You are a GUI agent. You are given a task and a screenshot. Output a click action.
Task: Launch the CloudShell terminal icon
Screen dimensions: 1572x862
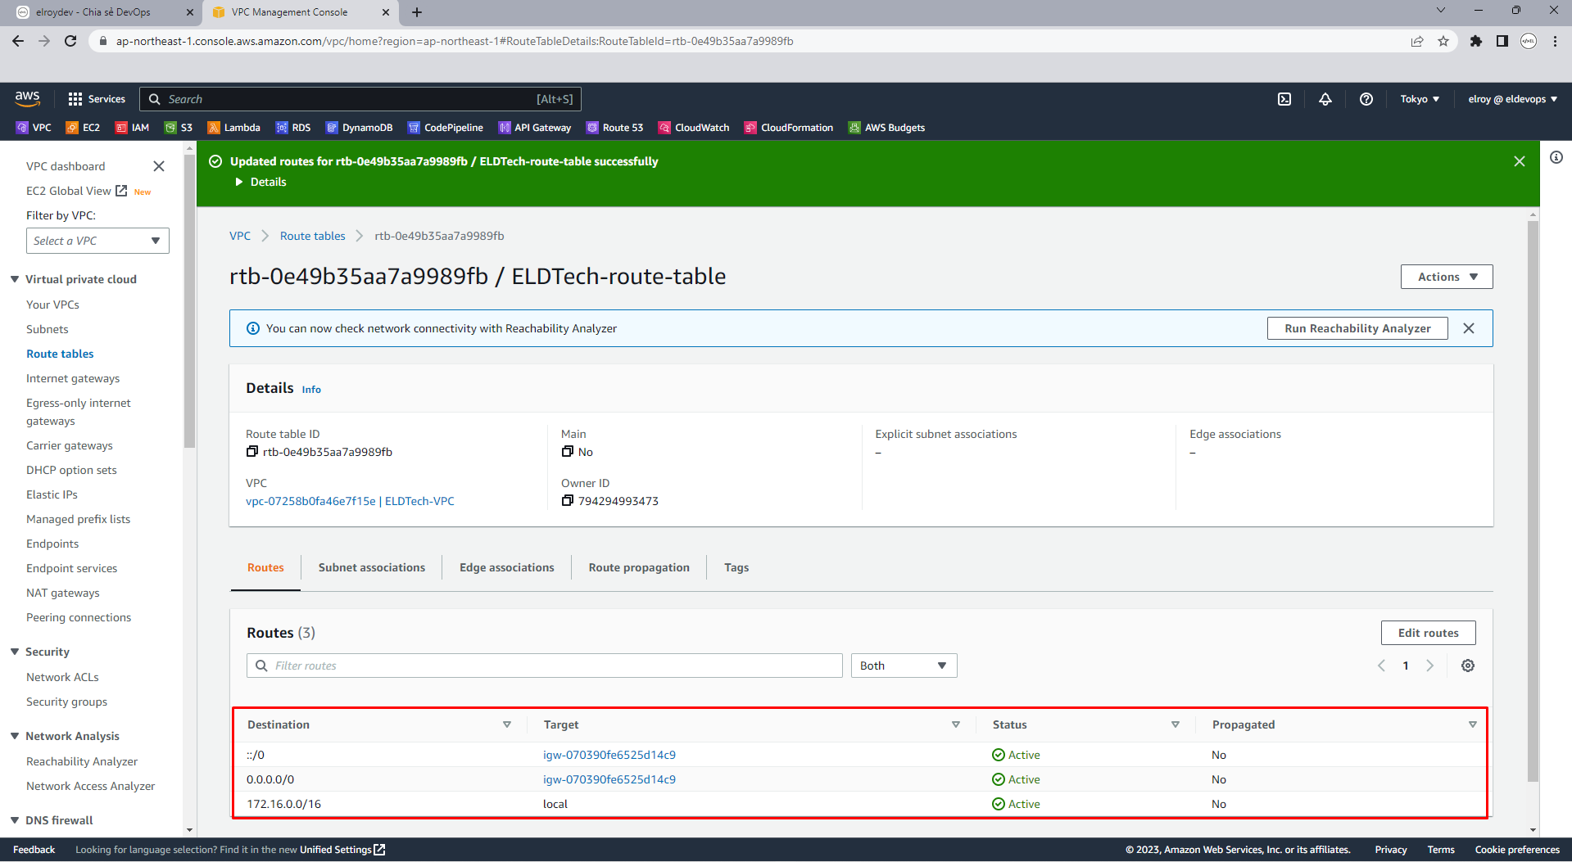coord(1284,99)
